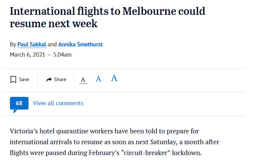258x160 pixels.
Task: Open the View all comments link
Action: coord(58,103)
